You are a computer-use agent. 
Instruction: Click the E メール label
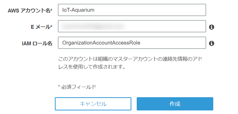tap(40, 27)
